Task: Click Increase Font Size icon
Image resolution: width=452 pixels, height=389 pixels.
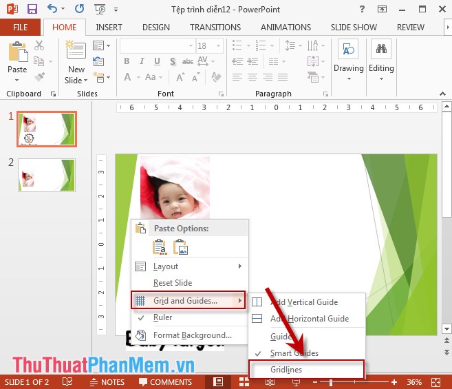Action: click(180, 77)
